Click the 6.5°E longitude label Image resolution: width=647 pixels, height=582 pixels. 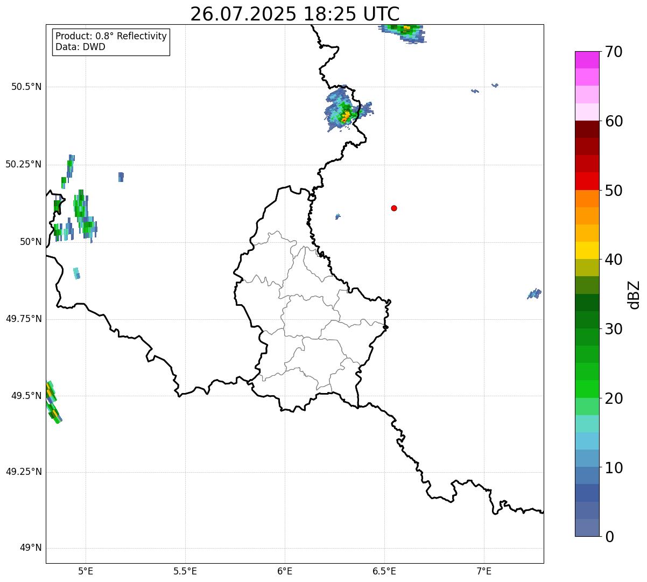(384, 571)
